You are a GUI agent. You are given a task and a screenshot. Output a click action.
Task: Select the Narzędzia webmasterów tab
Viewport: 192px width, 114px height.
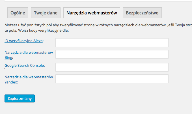92,13
